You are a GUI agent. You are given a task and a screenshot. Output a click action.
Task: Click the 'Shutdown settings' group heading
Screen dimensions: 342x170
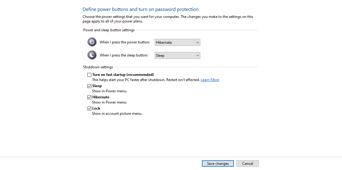pyautogui.click(x=98, y=67)
